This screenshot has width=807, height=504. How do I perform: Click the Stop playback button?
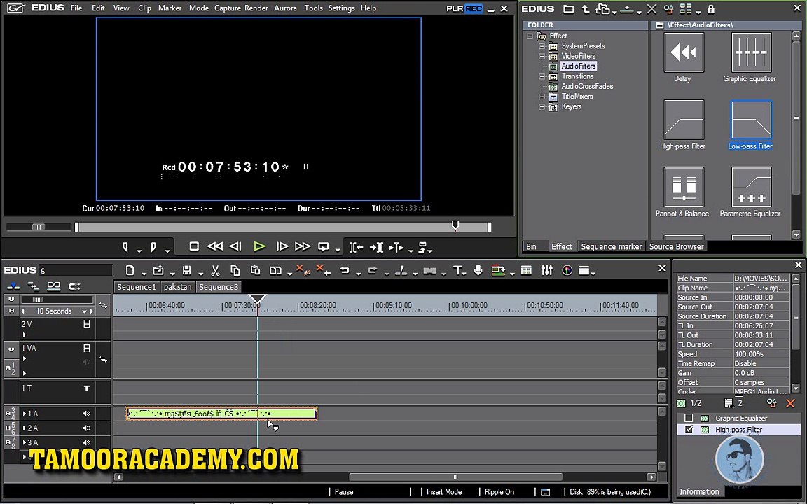point(194,247)
